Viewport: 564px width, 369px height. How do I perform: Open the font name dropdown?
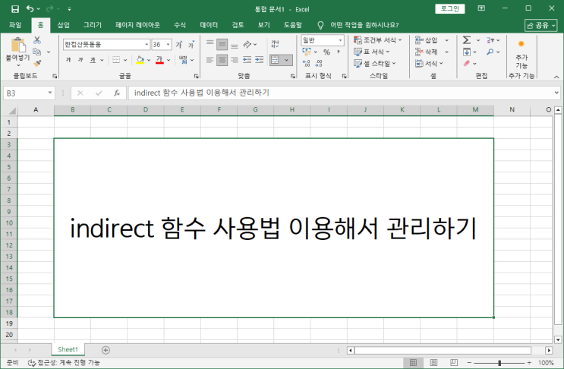point(144,45)
